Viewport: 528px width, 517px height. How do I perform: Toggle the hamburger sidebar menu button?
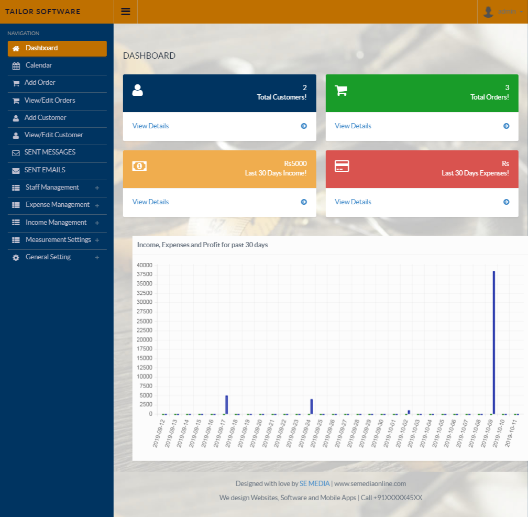click(x=126, y=12)
